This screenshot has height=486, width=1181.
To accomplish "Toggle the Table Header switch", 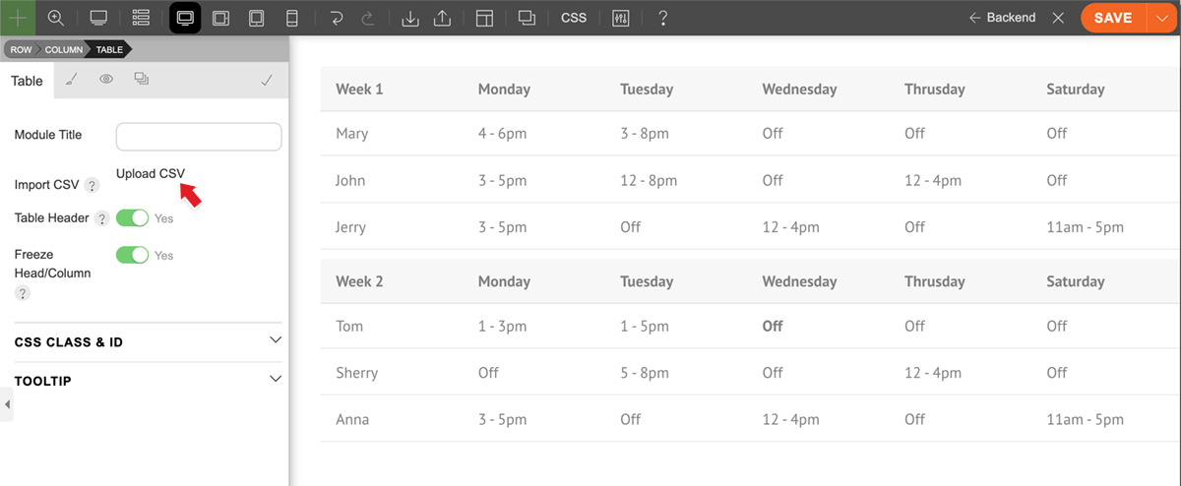I will coord(132,218).
